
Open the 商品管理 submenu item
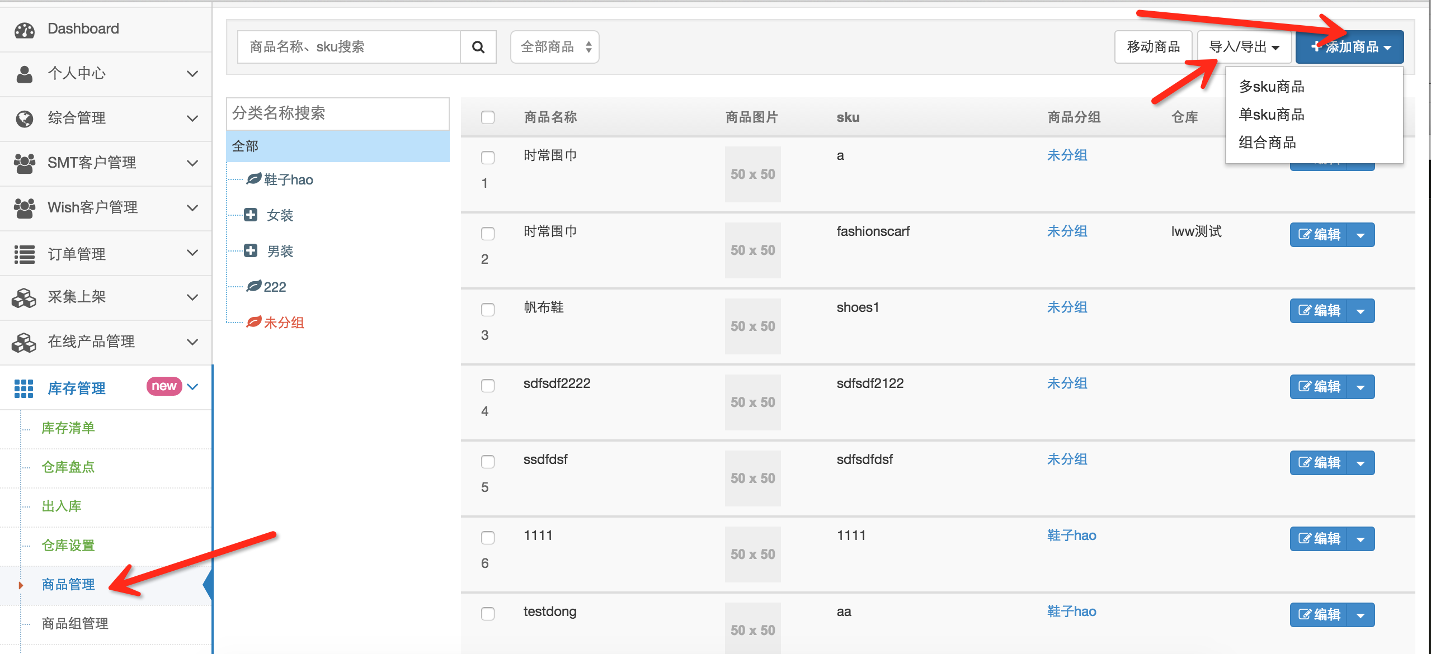click(68, 585)
